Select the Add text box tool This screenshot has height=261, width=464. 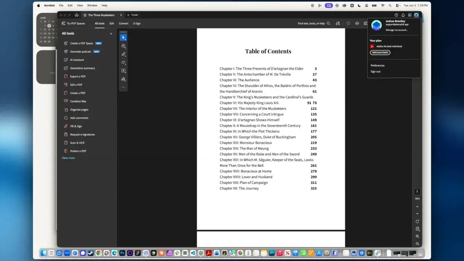point(123,71)
